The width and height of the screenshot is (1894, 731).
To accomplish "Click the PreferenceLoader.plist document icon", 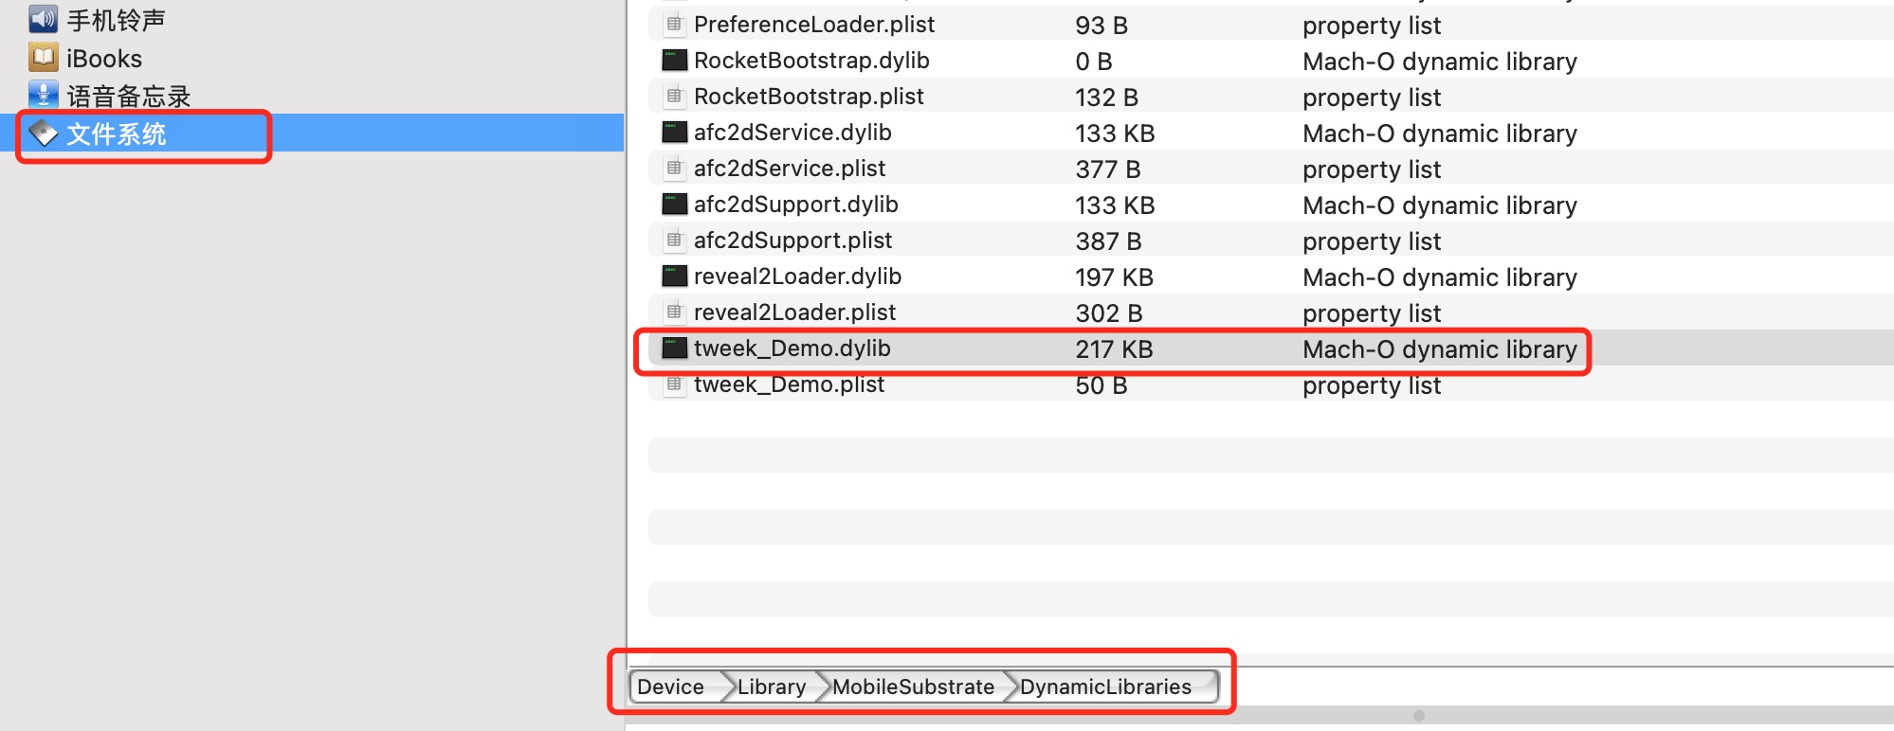I will pyautogui.click(x=674, y=25).
